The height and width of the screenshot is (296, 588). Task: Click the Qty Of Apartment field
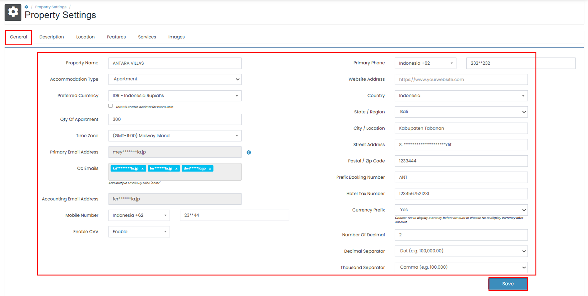(x=175, y=119)
